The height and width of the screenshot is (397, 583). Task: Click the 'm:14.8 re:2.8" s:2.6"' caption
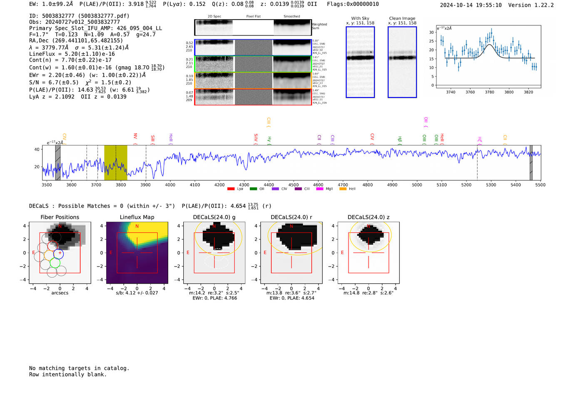(369, 293)
